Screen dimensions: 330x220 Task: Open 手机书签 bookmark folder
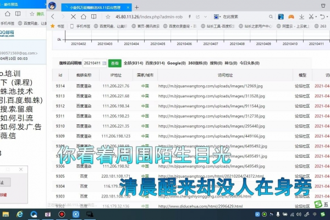(84, 26)
